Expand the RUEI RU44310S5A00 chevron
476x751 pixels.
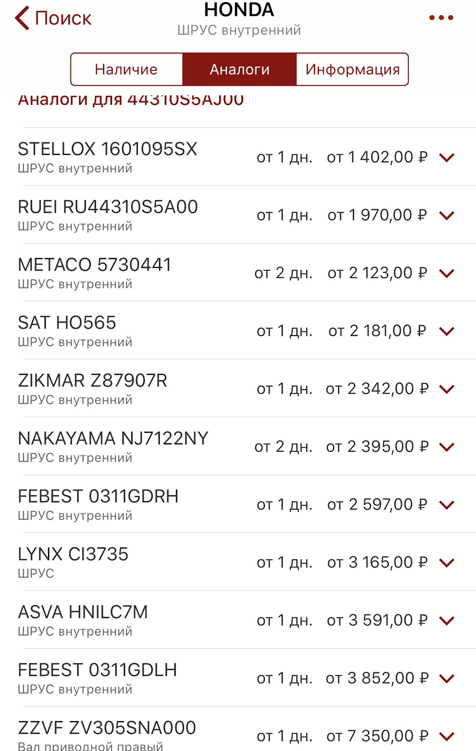pos(447,215)
